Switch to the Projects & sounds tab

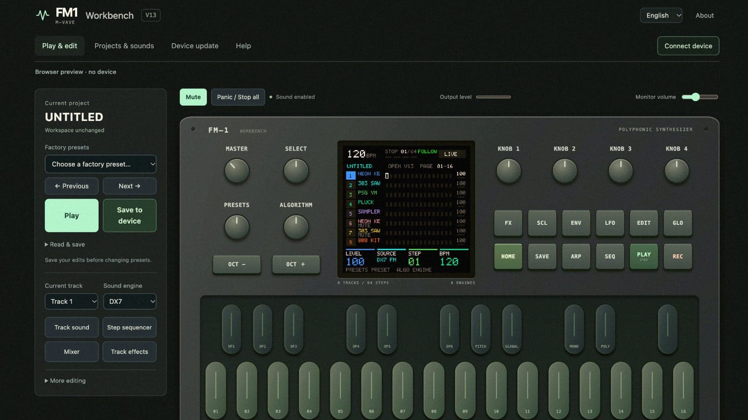pyautogui.click(x=124, y=46)
